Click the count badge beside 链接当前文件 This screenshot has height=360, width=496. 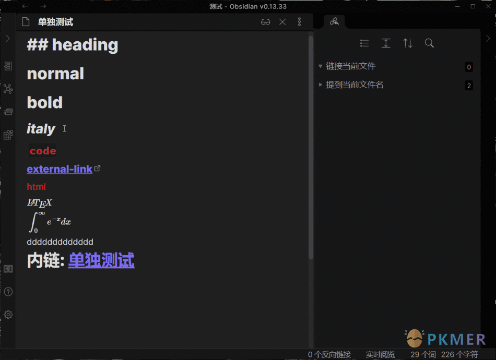(469, 67)
